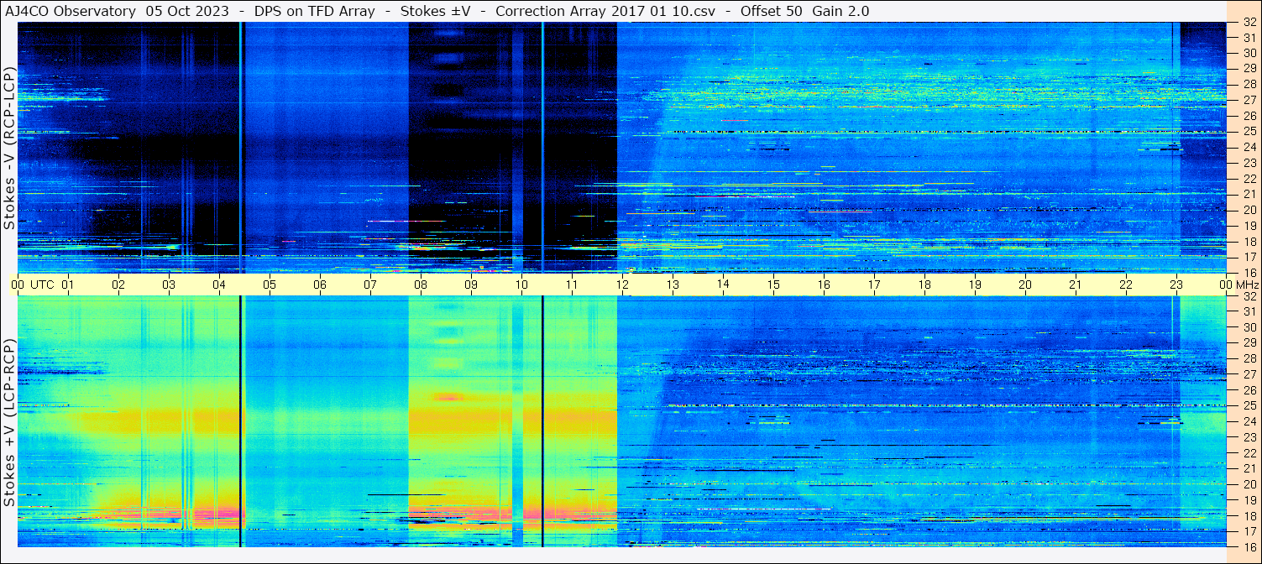Click 26 MHz label of upper Stokes -V panel
This screenshot has height=564, width=1262.
click(x=1249, y=116)
